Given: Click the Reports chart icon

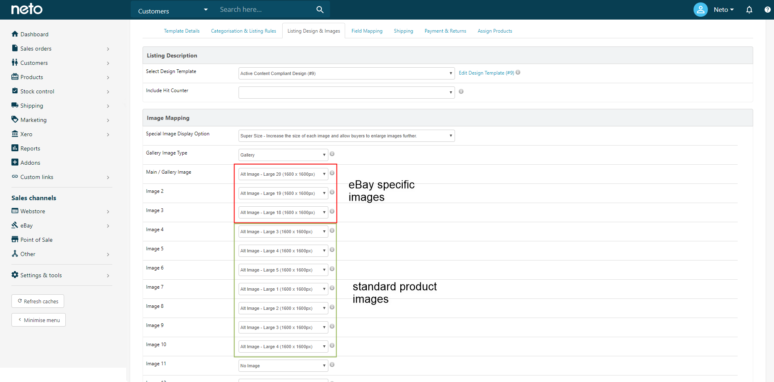Looking at the screenshot, I should pos(15,148).
